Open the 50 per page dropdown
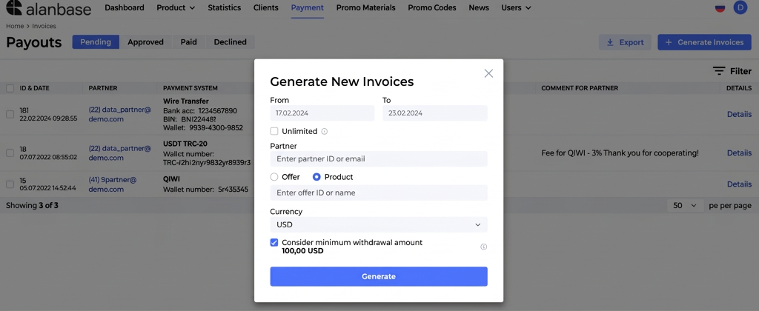This screenshot has height=311, width=759. (685, 206)
